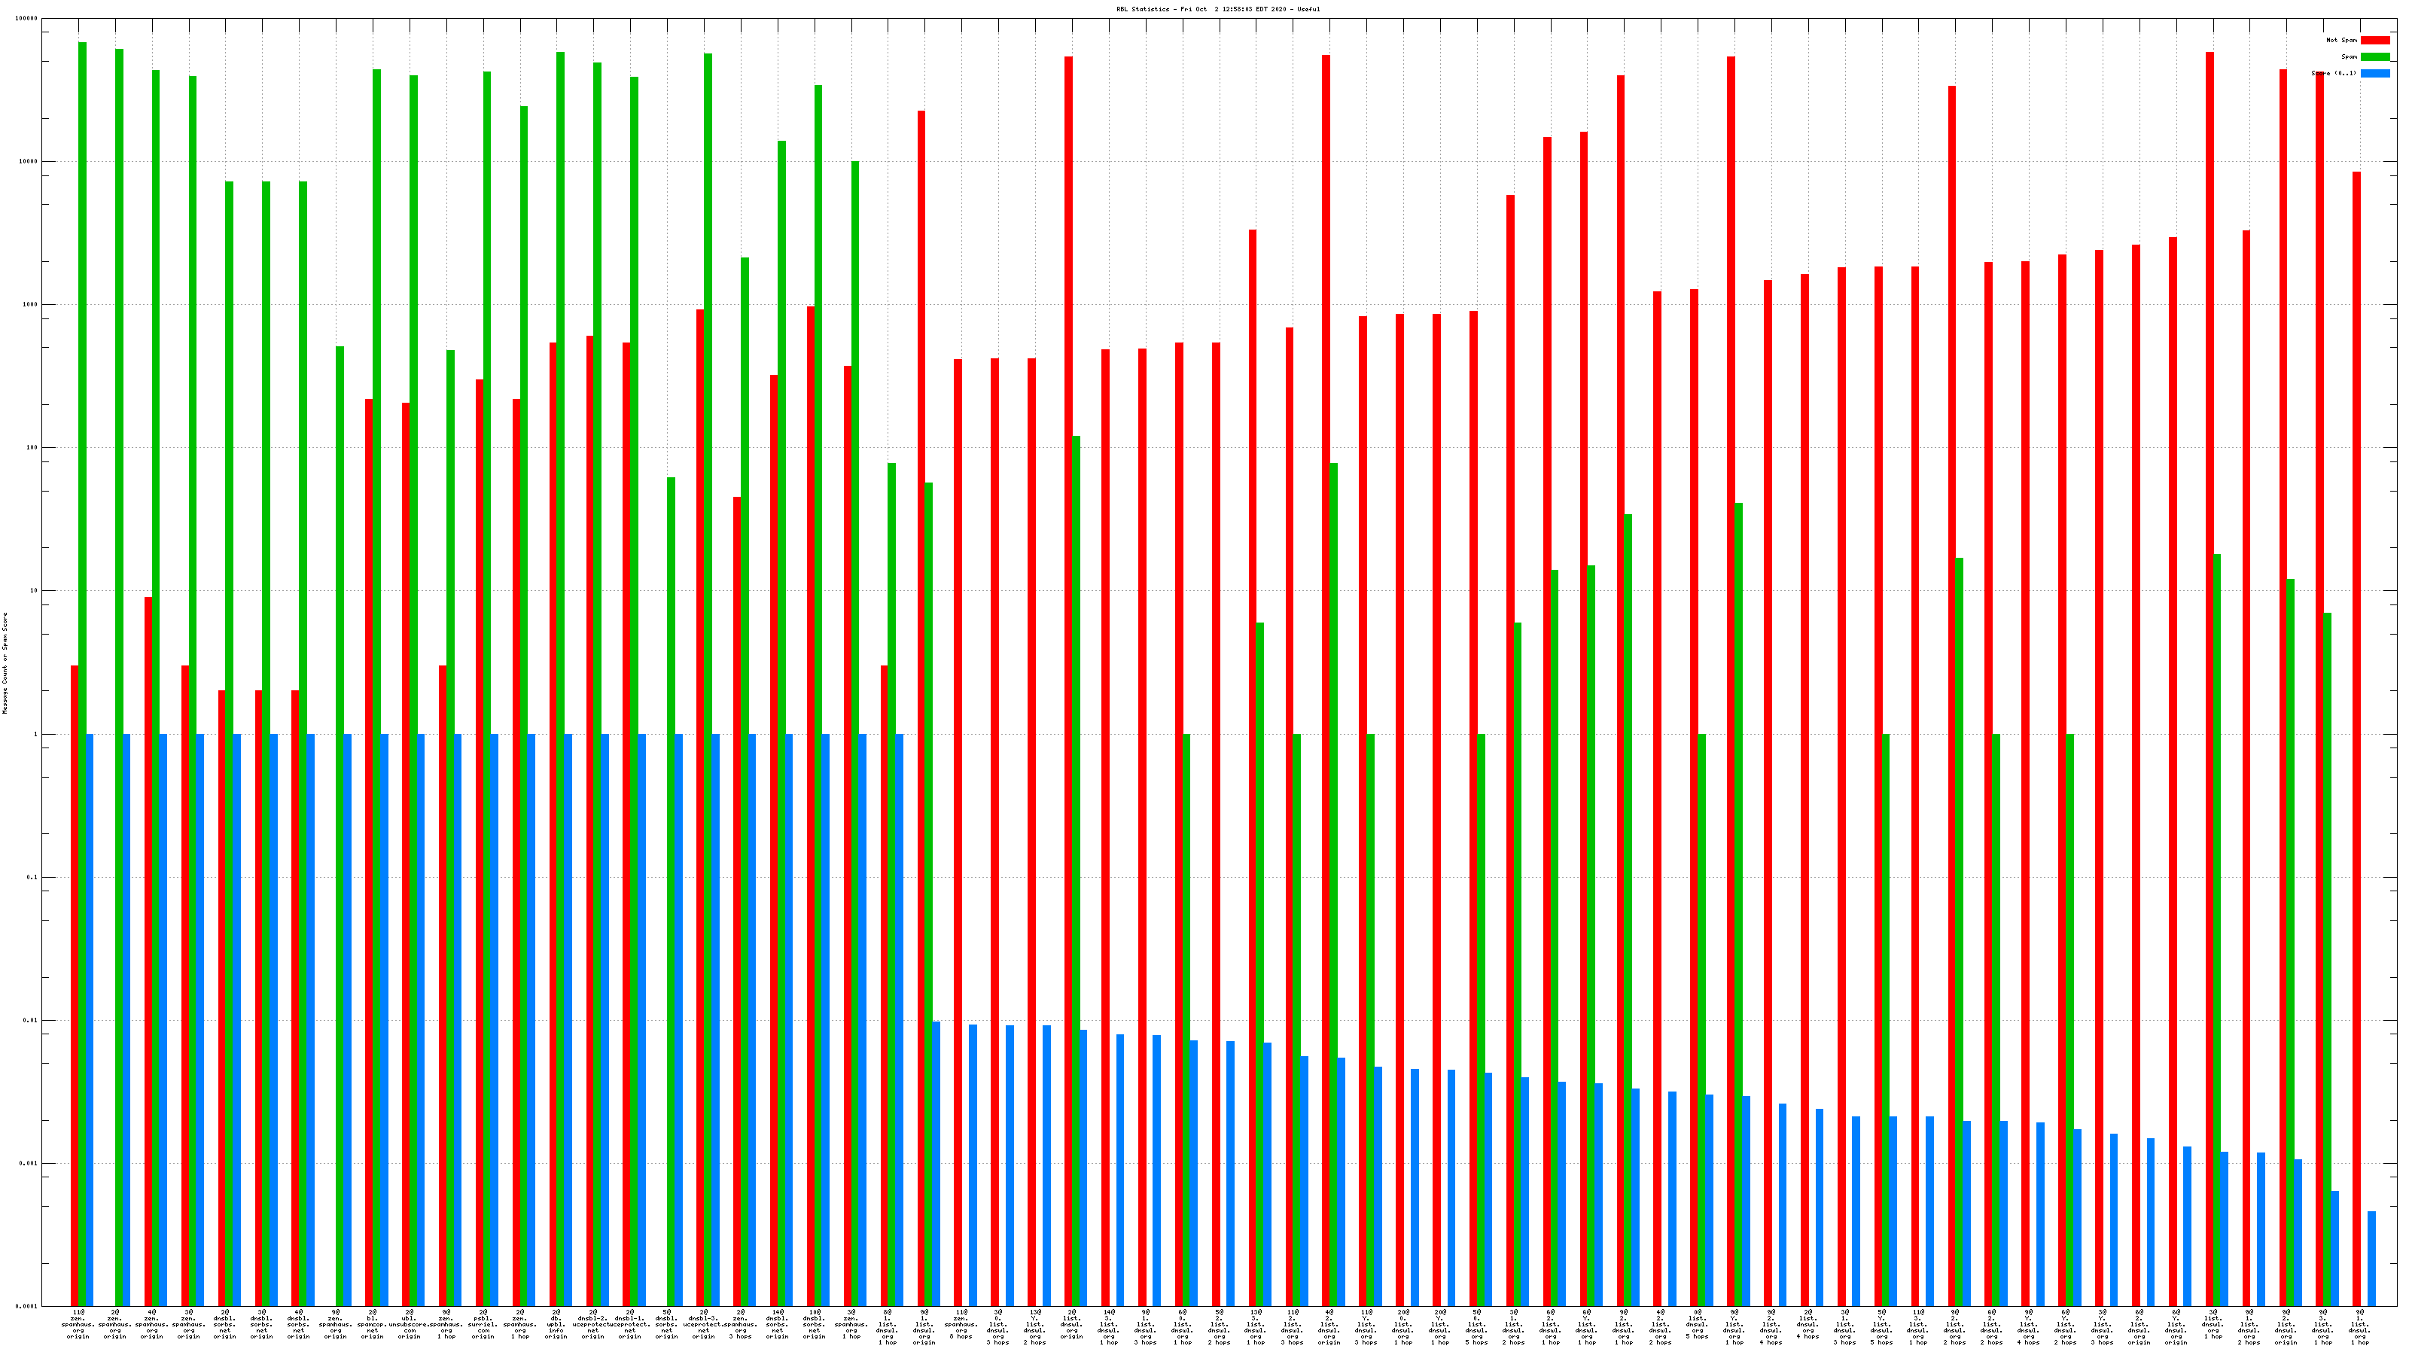
Task: Click the 0.0001 y-axis tick label
Action: [x=28, y=1306]
